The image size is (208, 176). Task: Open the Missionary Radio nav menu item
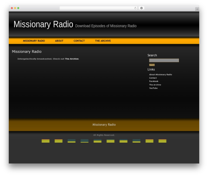click(34, 41)
